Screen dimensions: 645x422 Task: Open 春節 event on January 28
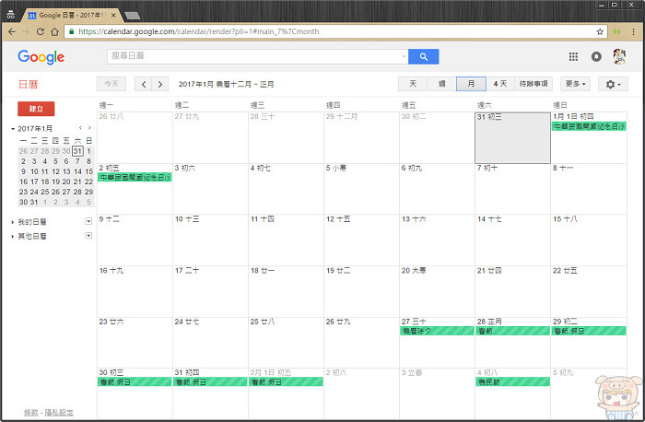512,331
